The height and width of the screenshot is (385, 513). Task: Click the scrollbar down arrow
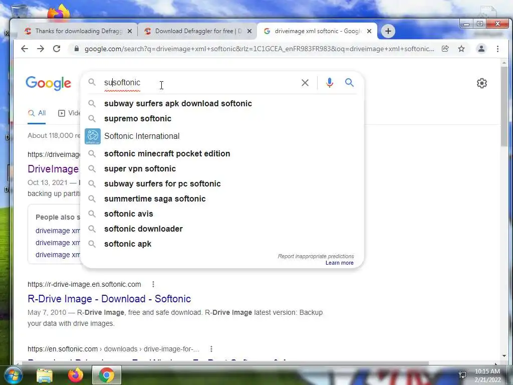504,356
